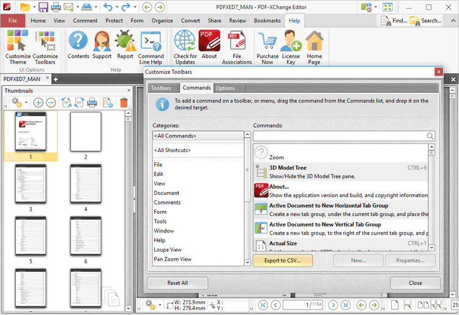The image size is (459, 315).
Task: Open the About ribbon icon
Action: pos(209,45)
